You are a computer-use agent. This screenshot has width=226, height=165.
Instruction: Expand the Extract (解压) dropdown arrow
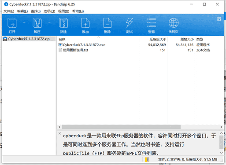(x=49, y=22)
